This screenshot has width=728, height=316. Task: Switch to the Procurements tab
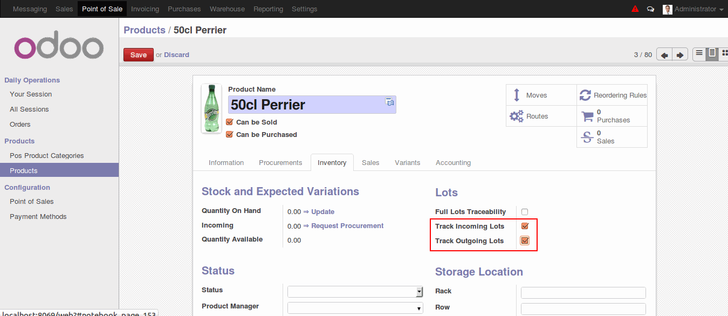coord(280,162)
